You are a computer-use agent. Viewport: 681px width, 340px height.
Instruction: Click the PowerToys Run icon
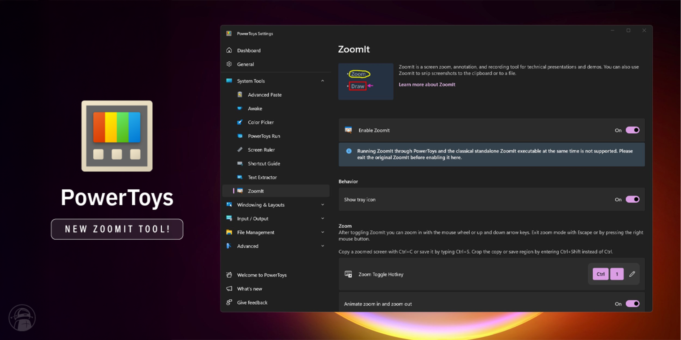[x=241, y=136]
